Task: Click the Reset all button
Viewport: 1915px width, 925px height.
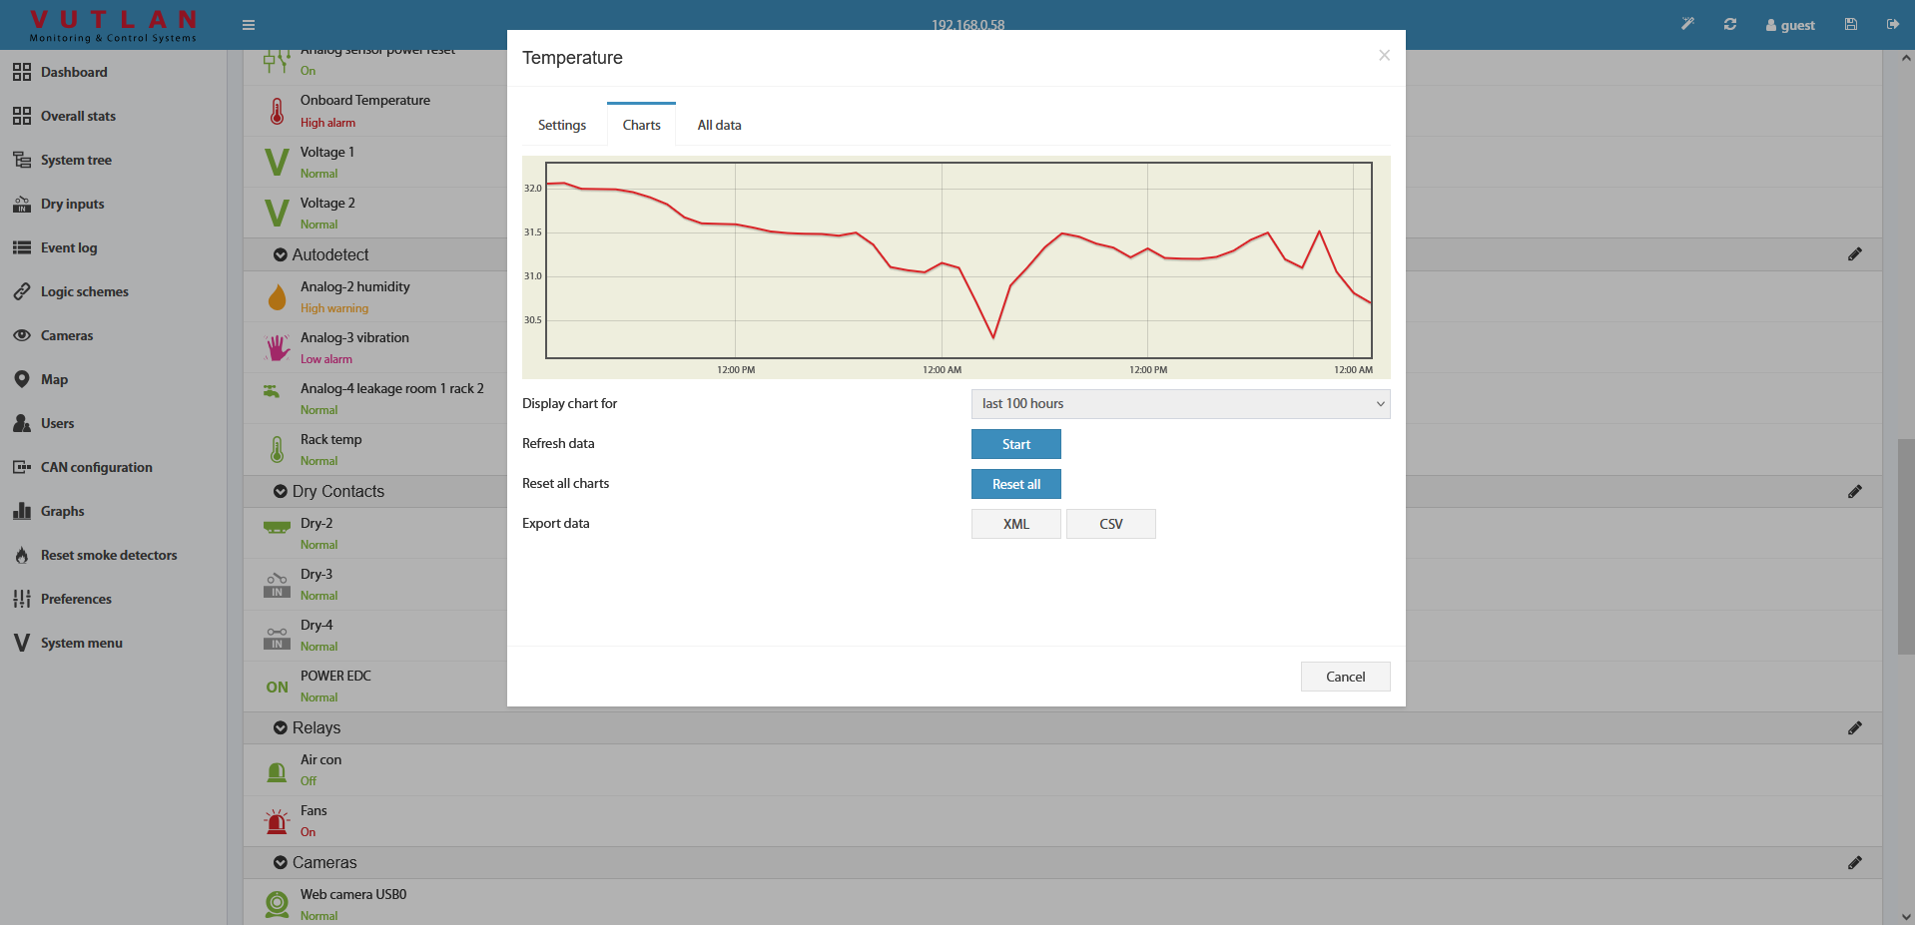Action: (x=1015, y=484)
